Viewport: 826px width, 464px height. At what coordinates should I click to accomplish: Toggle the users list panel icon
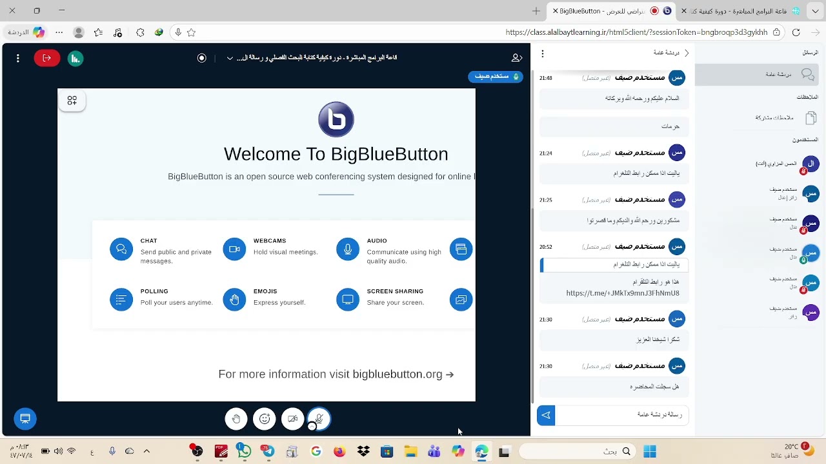[x=517, y=58]
